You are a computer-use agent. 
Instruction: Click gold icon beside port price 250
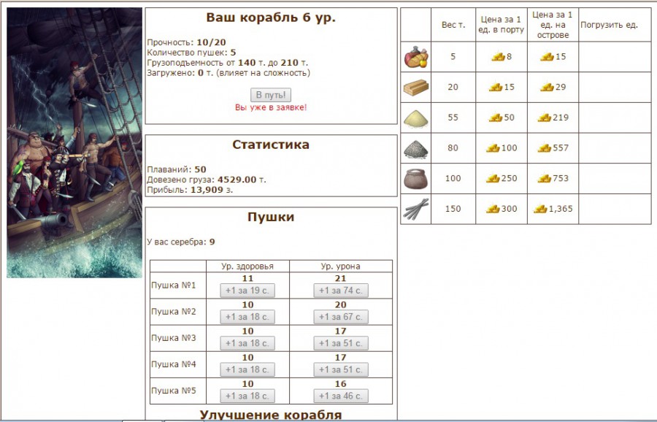point(493,179)
